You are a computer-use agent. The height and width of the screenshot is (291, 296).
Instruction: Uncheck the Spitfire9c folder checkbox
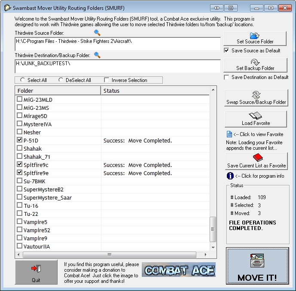[x=19, y=164]
